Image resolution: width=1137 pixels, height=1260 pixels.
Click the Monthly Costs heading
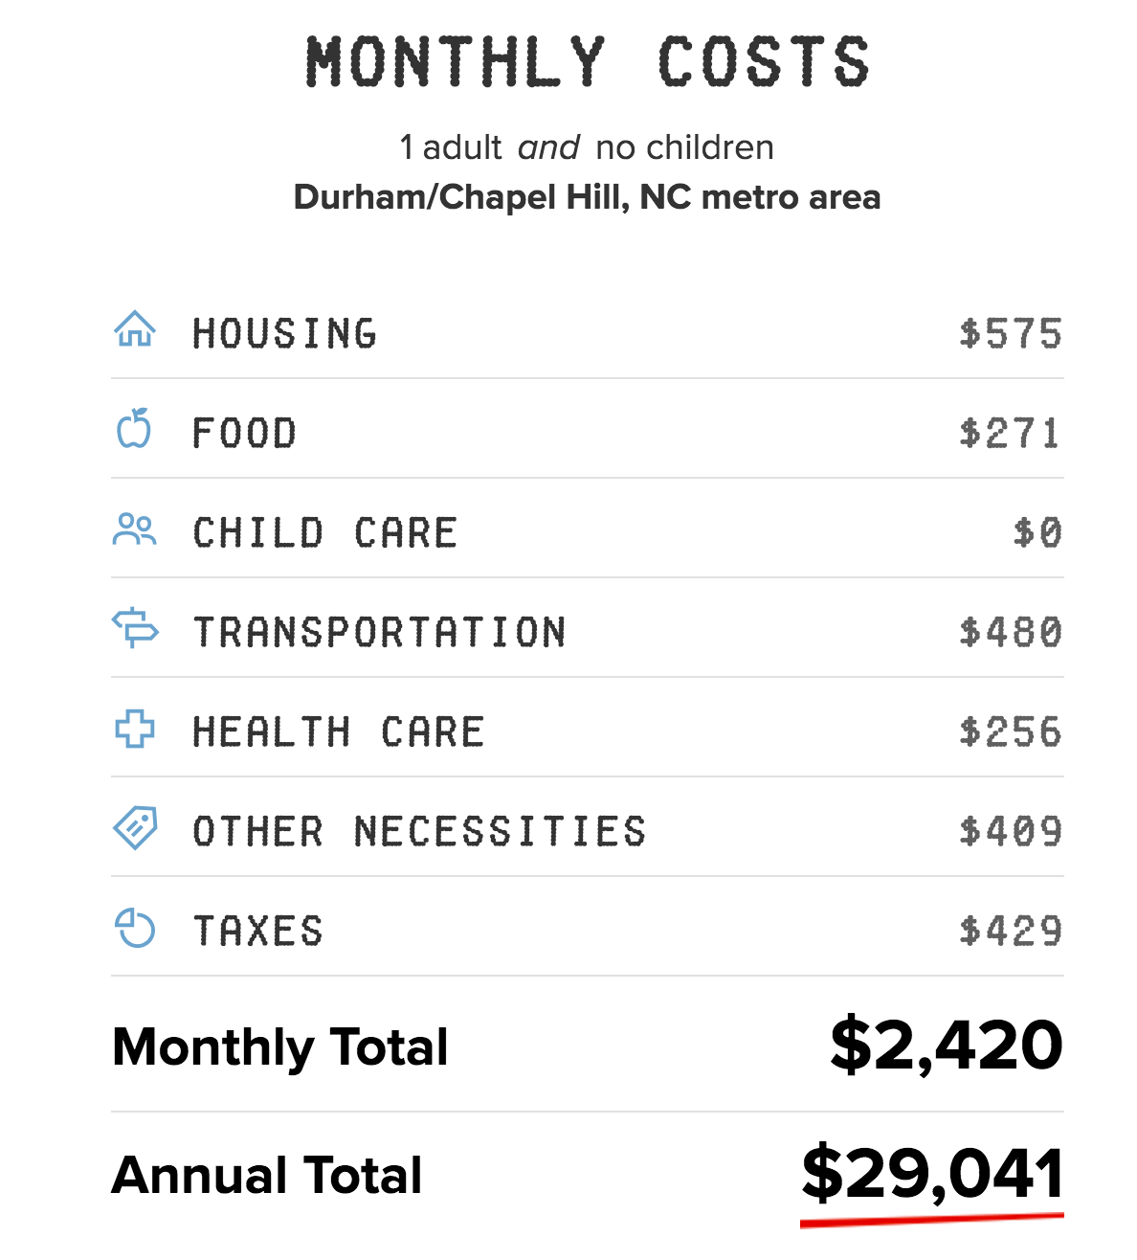pos(588,63)
